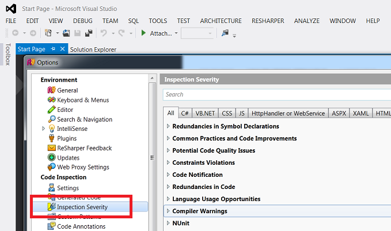
Task: Expand the NUnit group
Action: click(x=168, y=223)
